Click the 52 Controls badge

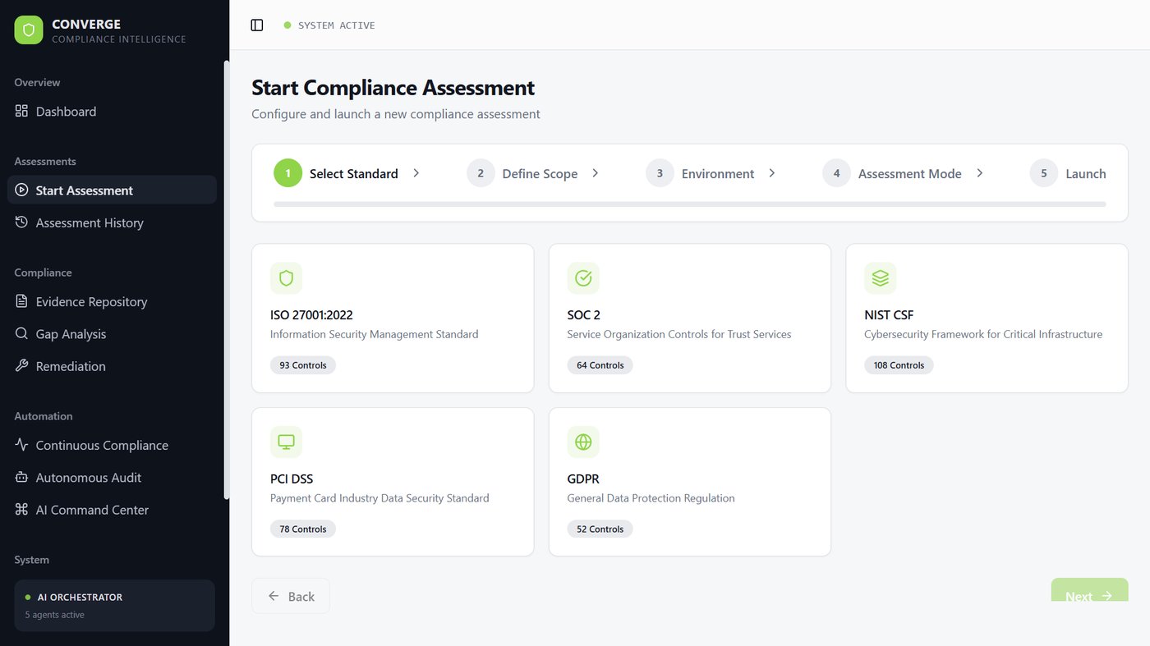click(600, 529)
